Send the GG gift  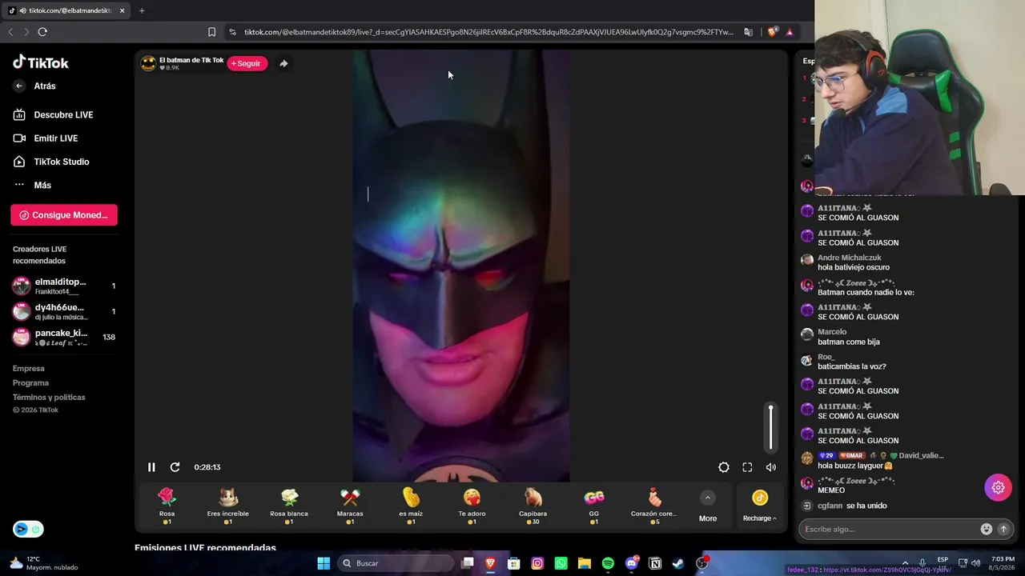593,506
